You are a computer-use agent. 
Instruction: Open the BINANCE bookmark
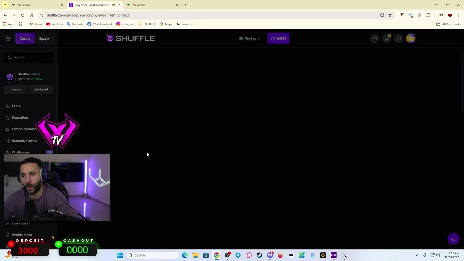tap(147, 24)
